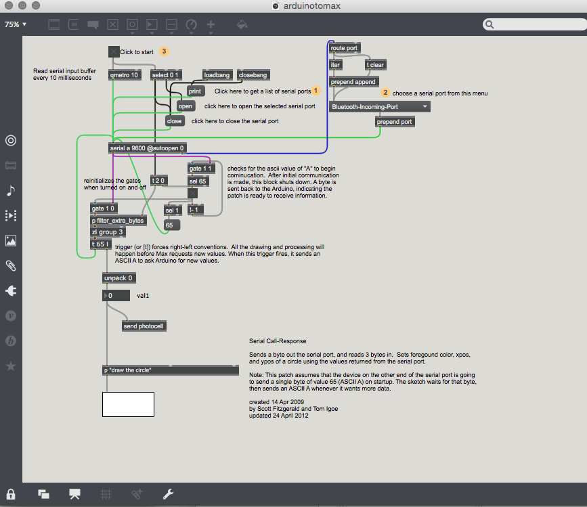Select the 'gate 1 1' object

[201, 169]
